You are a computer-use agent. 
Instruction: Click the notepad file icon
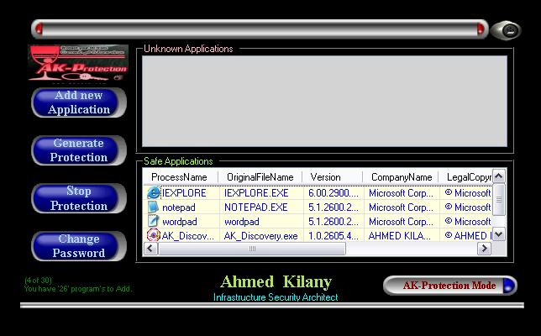tap(153, 207)
